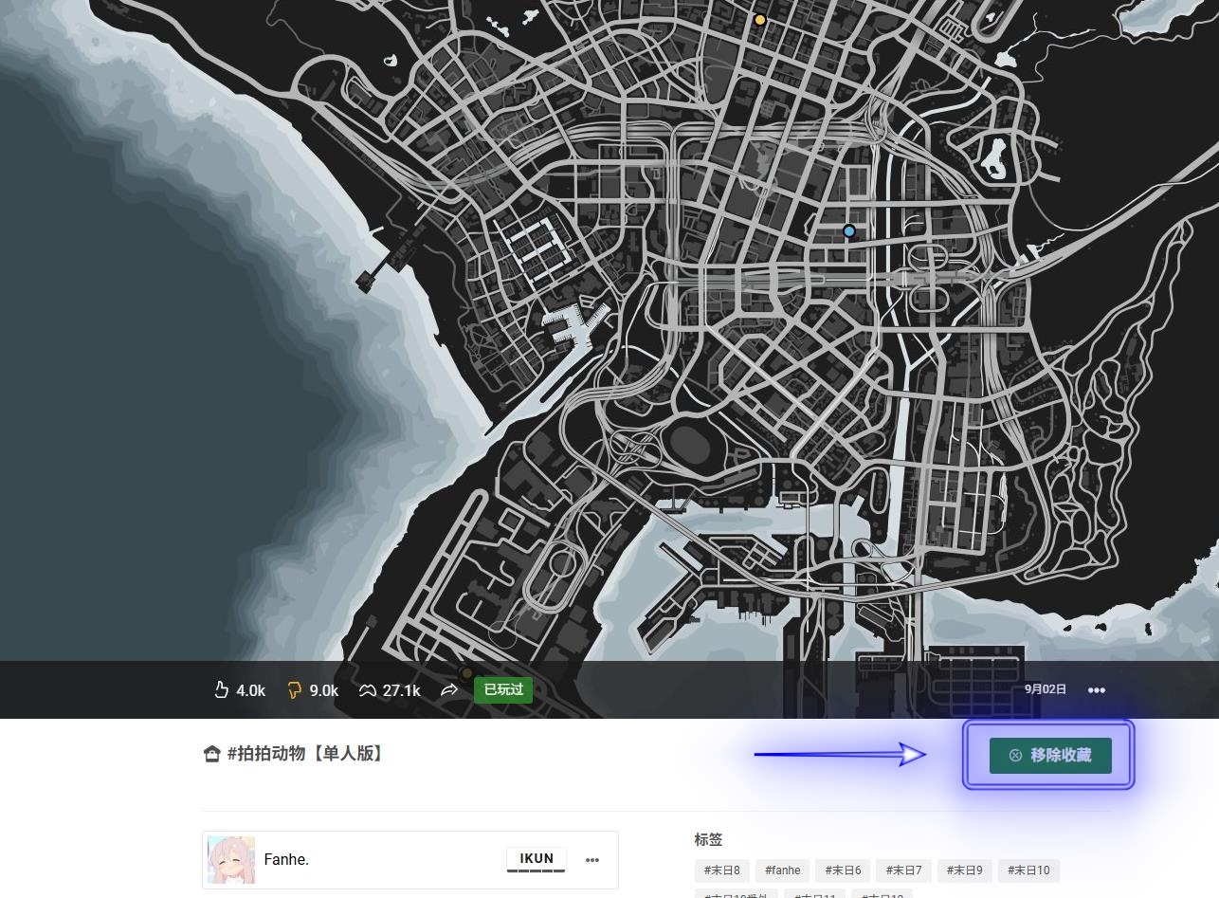
Task: Select the #末日6 tag
Action: [843, 871]
